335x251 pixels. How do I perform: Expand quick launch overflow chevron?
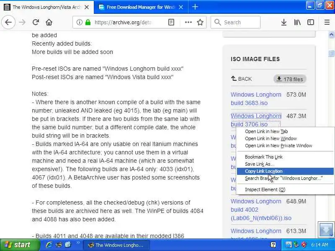(78, 243)
